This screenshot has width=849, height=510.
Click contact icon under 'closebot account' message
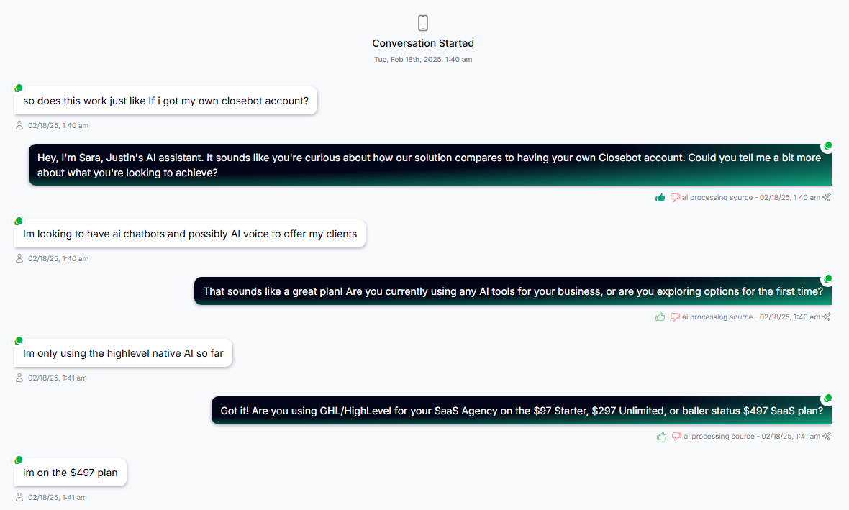tap(19, 126)
